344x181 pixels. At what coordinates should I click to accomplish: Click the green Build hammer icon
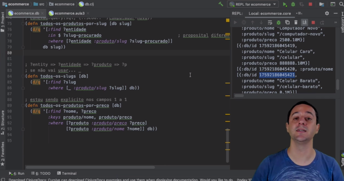click(x=221, y=4)
